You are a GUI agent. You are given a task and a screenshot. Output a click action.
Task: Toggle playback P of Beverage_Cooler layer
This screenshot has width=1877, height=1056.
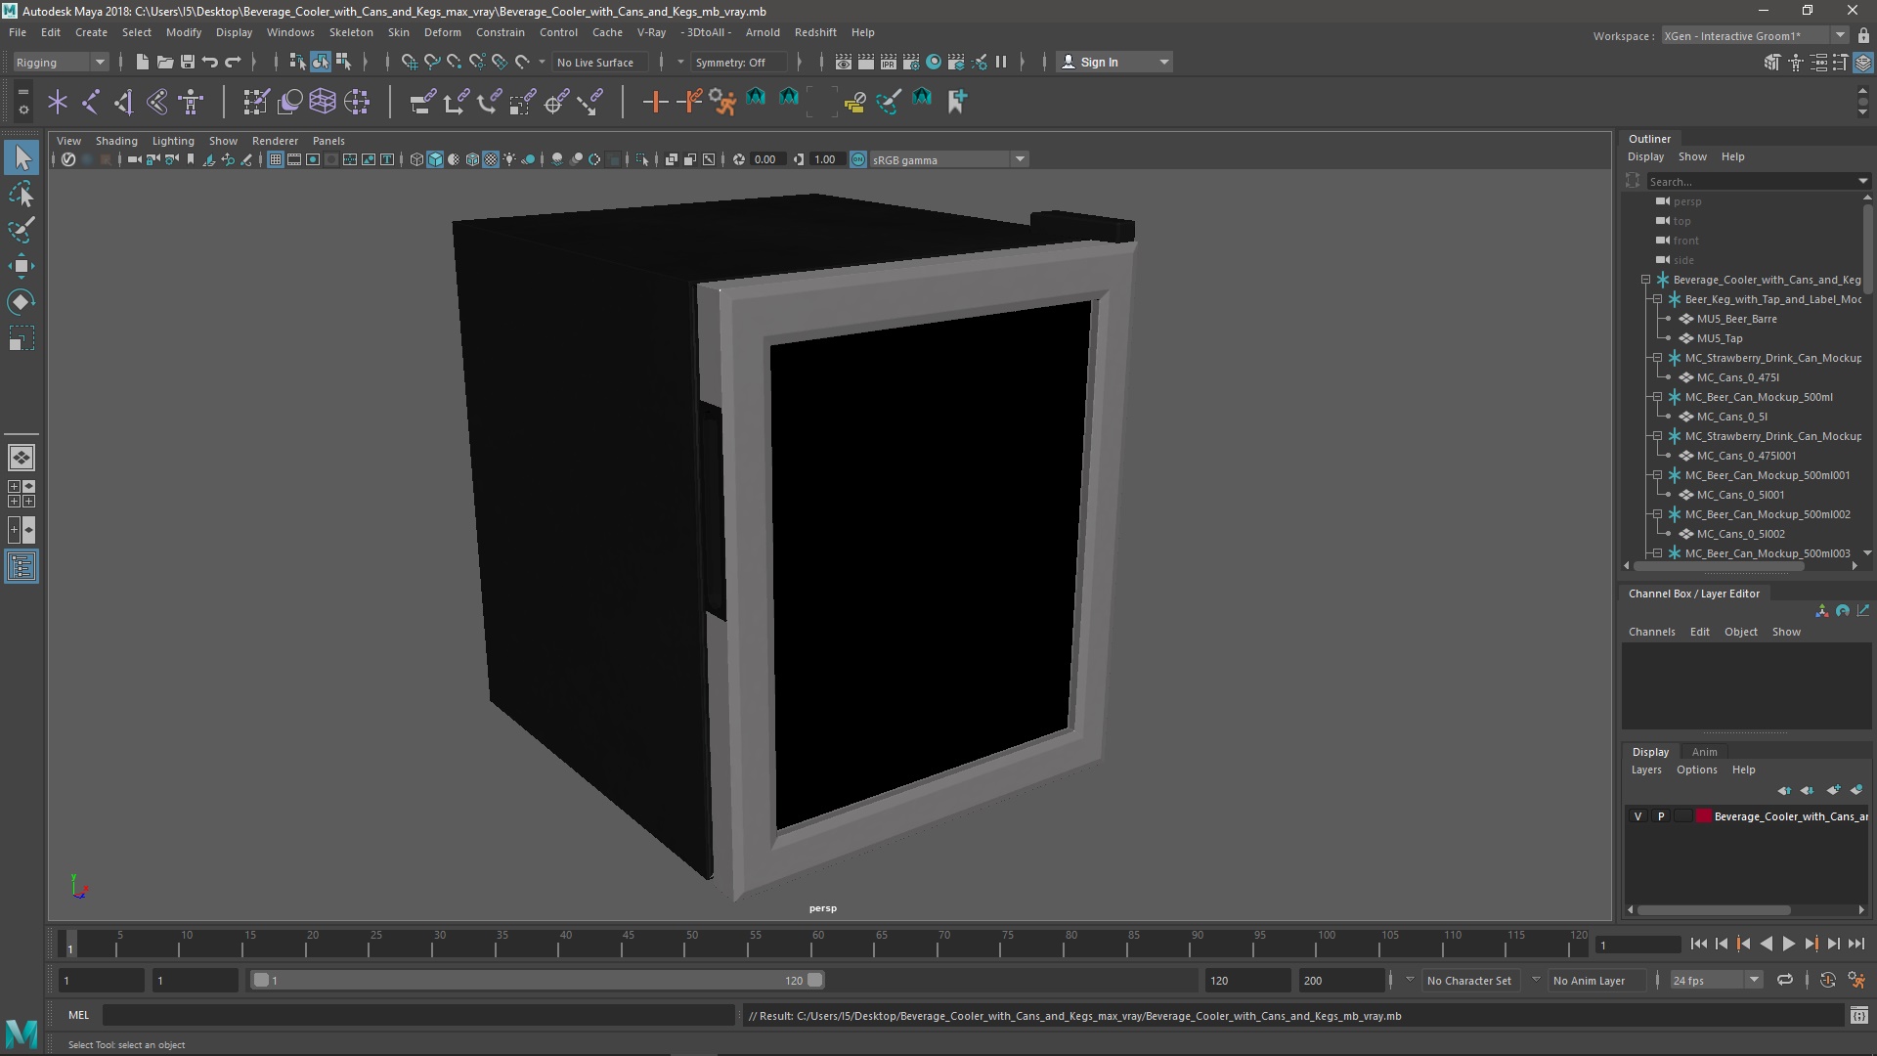tap(1661, 816)
